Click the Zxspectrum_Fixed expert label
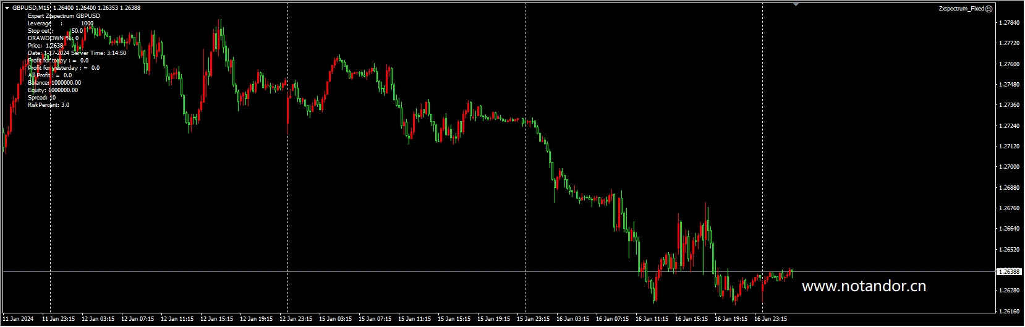The width and height of the screenshot is (1025, 327). (x=961, y=9)
